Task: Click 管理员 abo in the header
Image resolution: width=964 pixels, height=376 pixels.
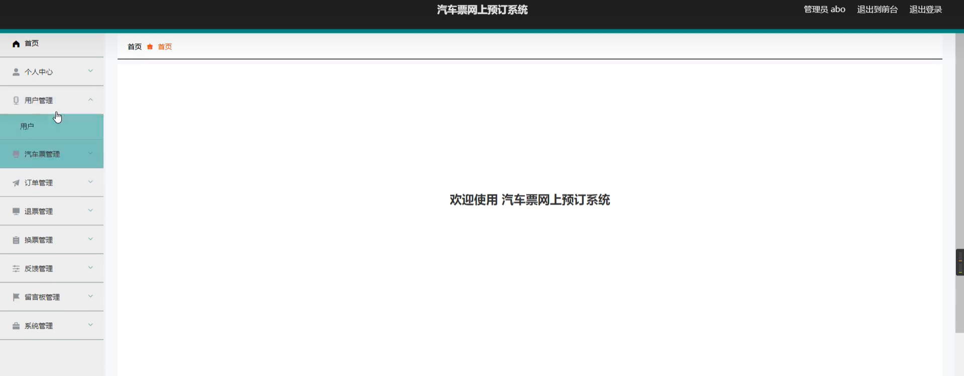Action: point(824,10)
